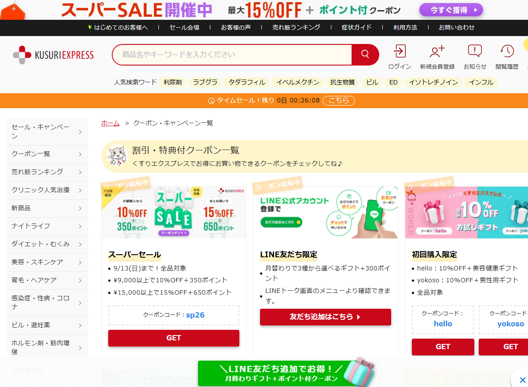
Task: Click the cat mascot icon
Action: point(117,156)
